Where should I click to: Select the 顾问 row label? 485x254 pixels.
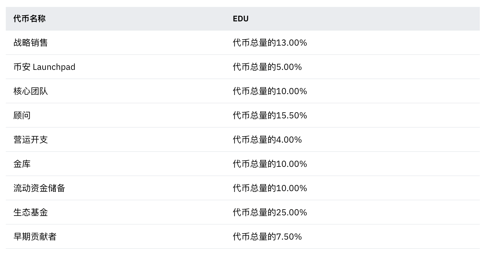point(22,115)
